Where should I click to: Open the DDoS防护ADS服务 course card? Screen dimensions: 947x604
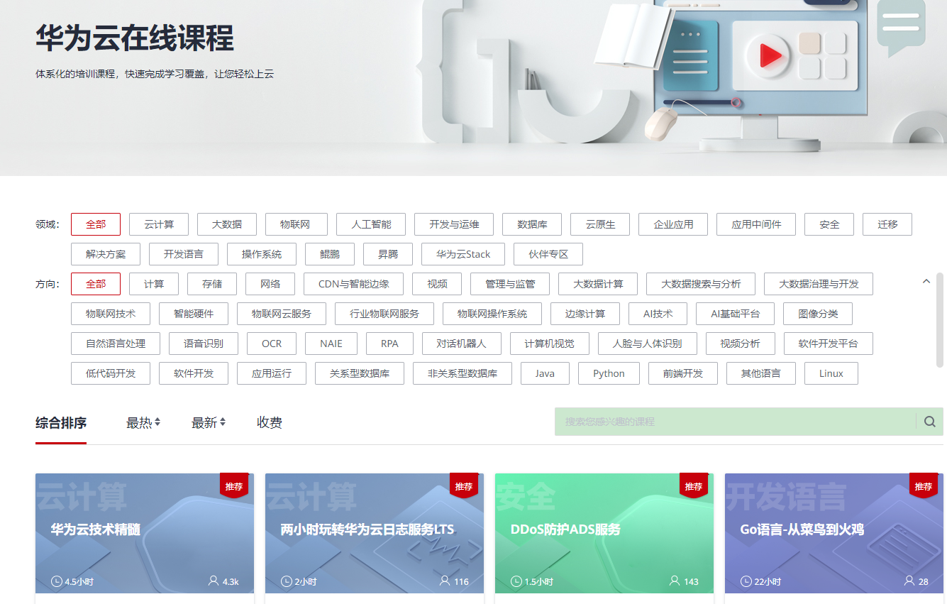coord(604,533)
